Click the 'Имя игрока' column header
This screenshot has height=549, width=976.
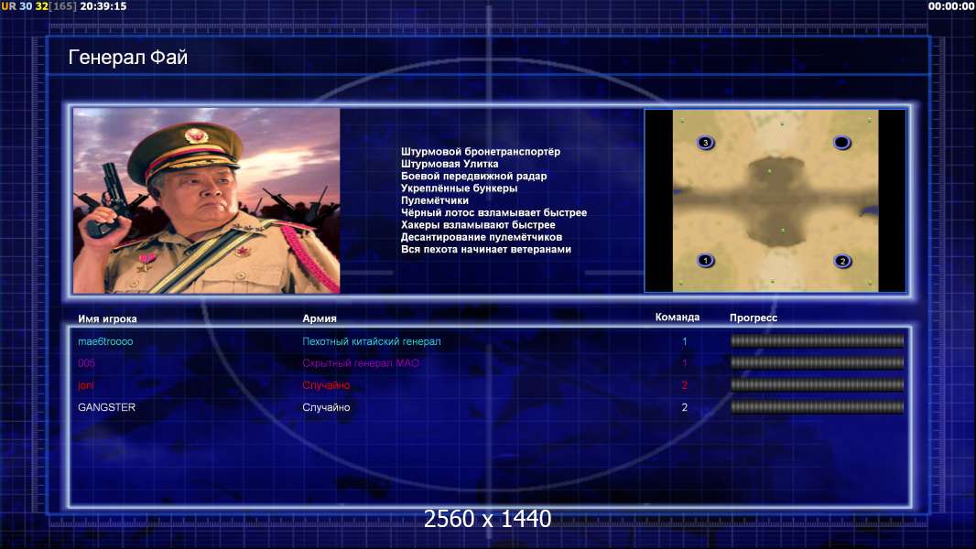107,319
